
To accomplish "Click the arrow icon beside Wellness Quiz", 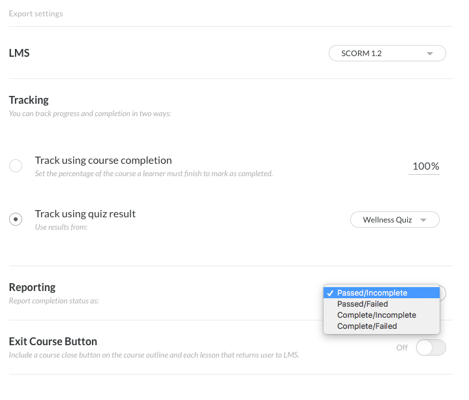I will pos(423,220).
